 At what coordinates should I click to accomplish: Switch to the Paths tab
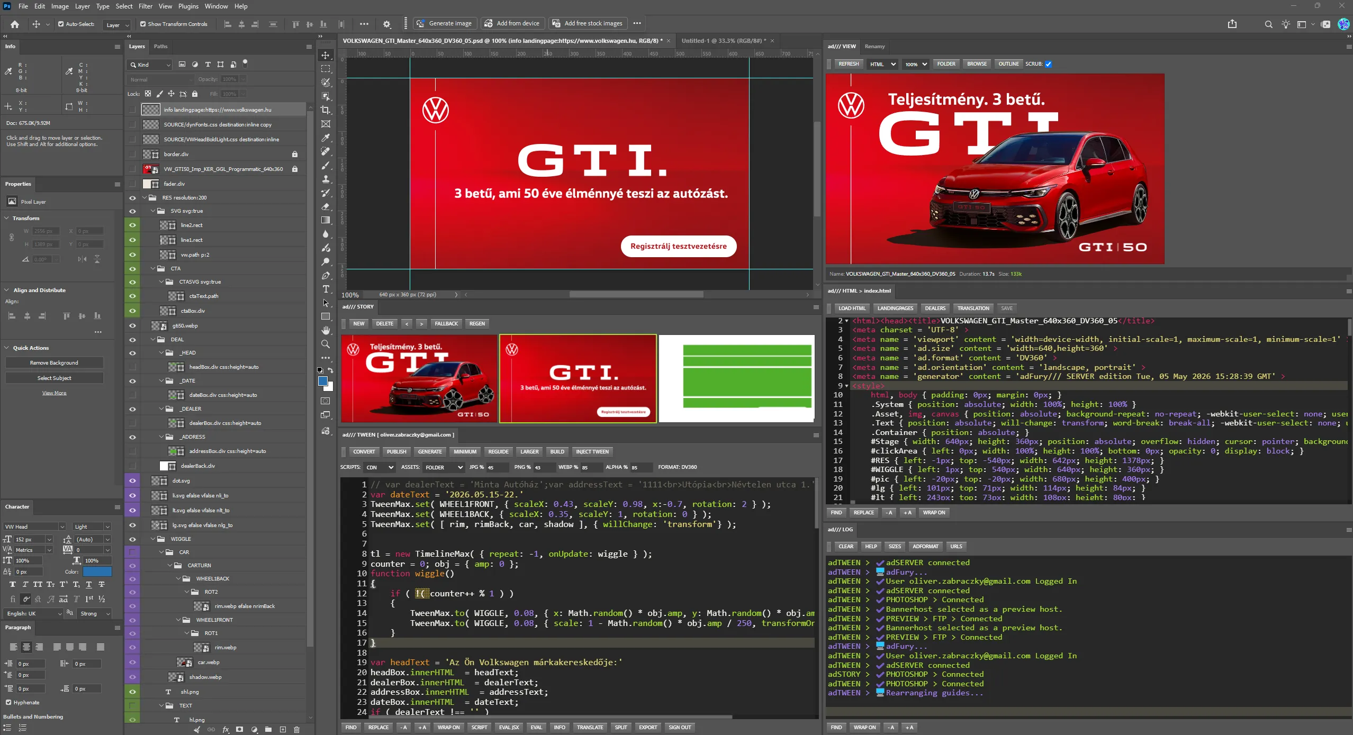tap(160, 47)
